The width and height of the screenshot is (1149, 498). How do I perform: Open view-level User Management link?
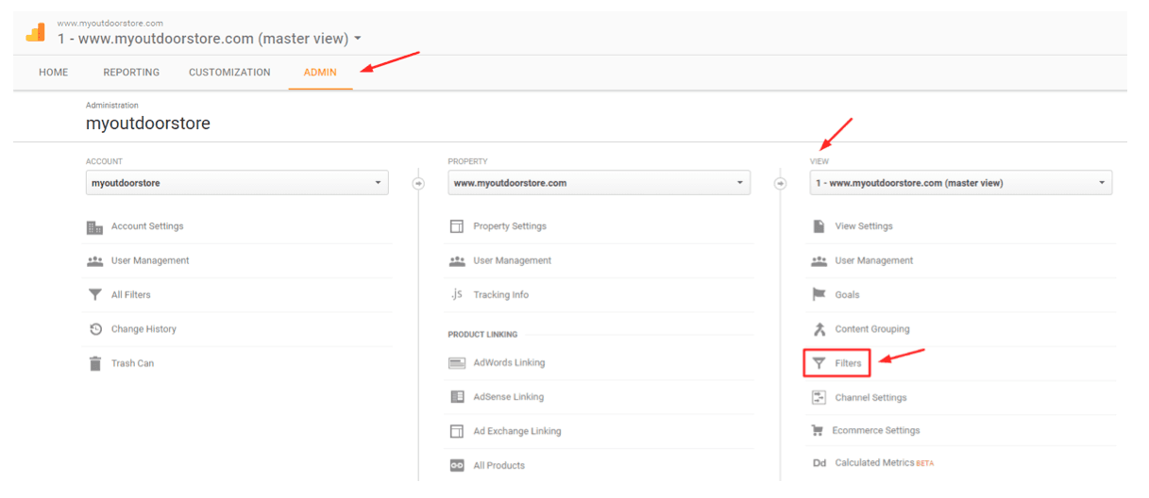(x=874, y=260)
